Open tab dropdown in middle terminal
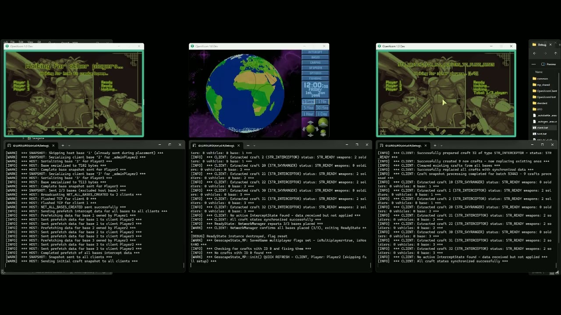561x315 pixels. 255,145
